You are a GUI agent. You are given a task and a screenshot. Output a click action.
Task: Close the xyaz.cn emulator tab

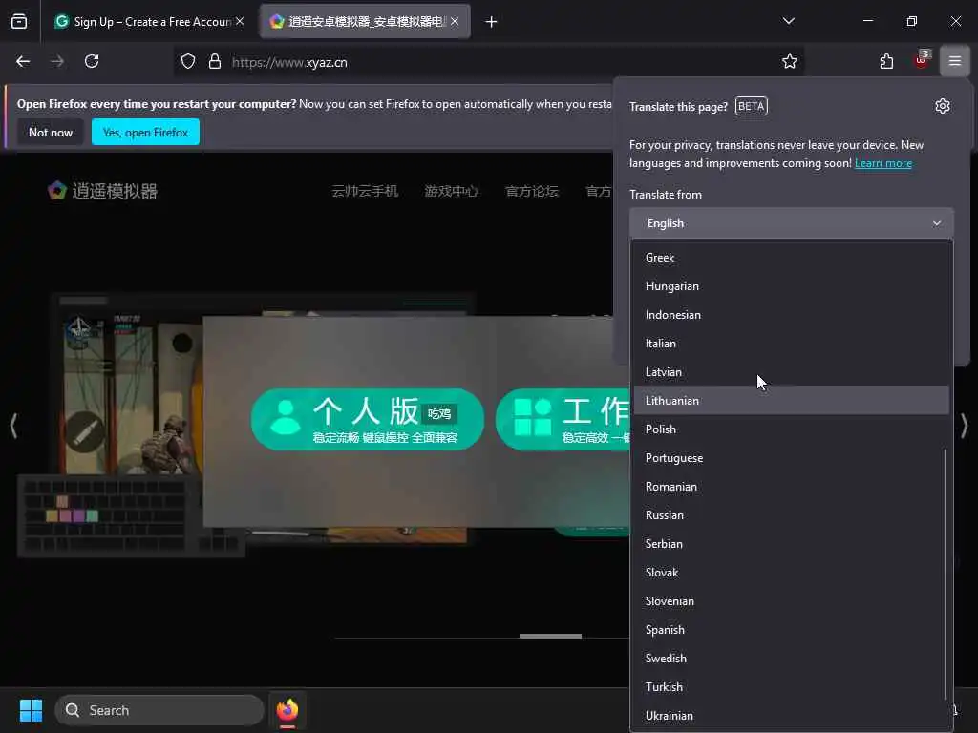point(455,21)
